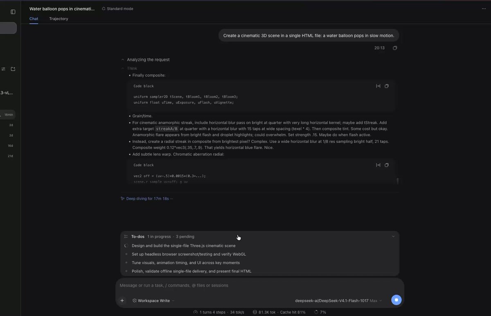Click the token database icon
The height and width of the screenshot is (316, 491).
coord(255,312)
